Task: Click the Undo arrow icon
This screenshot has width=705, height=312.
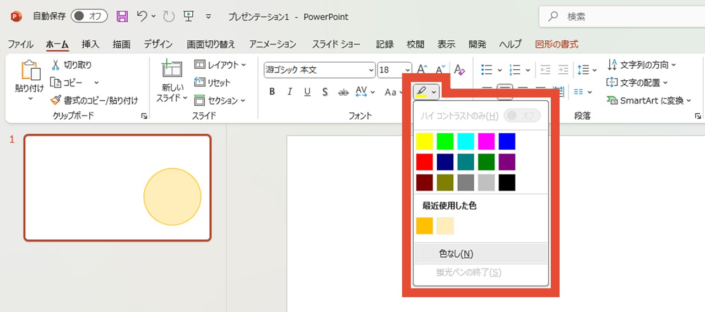Action: pyautogui.click(x=142, y=17)
